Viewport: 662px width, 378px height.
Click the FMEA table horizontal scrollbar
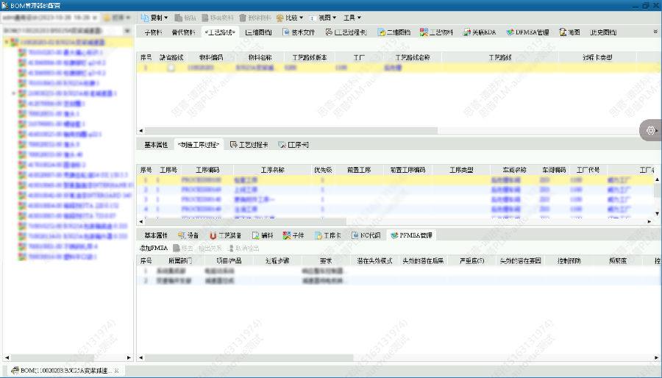(249, 357)
